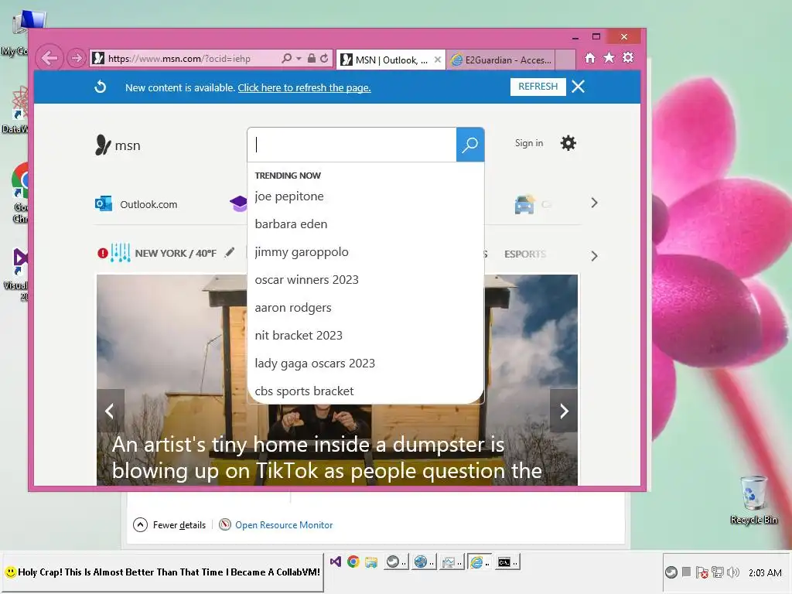792x594 pixels.
Task: Switch to the E2Guardian - Access tab
Action: (x=501, y=60)
